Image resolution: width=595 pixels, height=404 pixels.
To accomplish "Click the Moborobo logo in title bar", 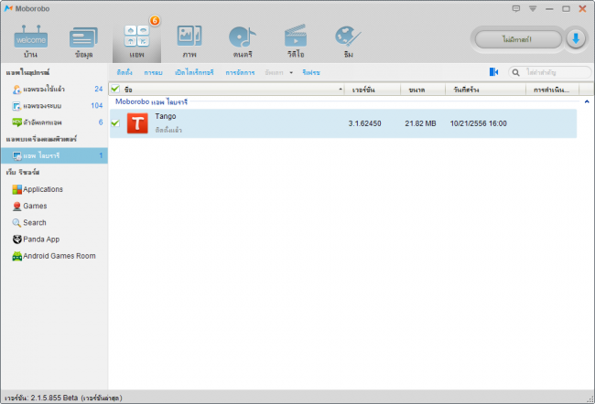I will click(x=8, y=8).
